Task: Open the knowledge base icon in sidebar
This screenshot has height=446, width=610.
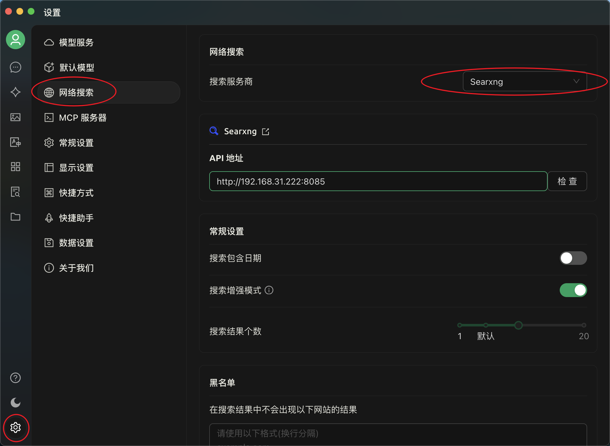Action: [16, 192]
